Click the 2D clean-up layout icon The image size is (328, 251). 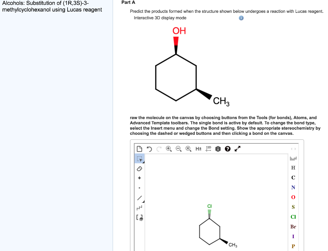[209, 149]
